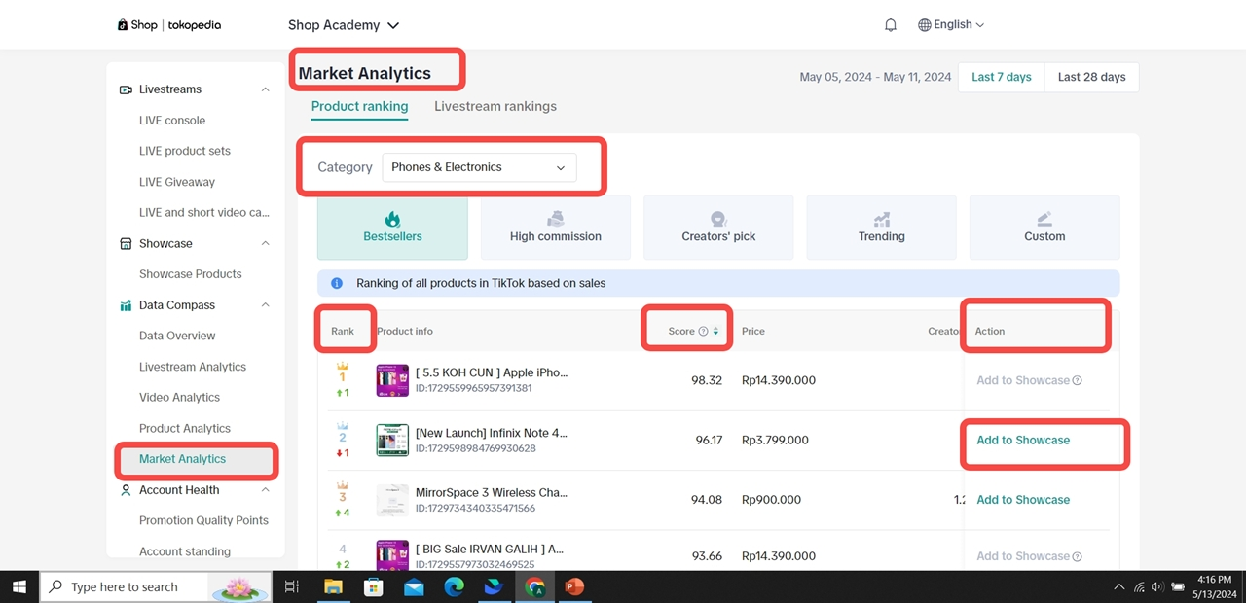Add Infinix Note product to Showcase
Viewport: 1246px width, 603px height.
(x=1022, y=441)
